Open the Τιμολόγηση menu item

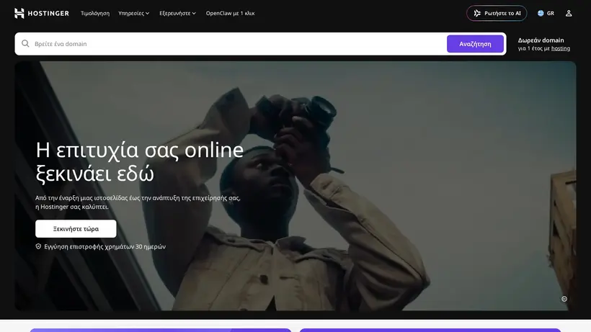(x=95, y=13)
